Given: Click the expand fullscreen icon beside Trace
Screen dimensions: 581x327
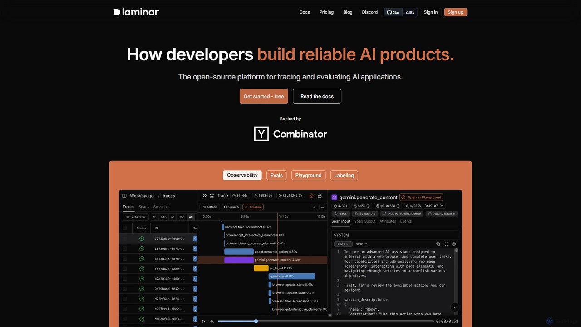Looking at the screenshot, I should click(x=212, y=196).
